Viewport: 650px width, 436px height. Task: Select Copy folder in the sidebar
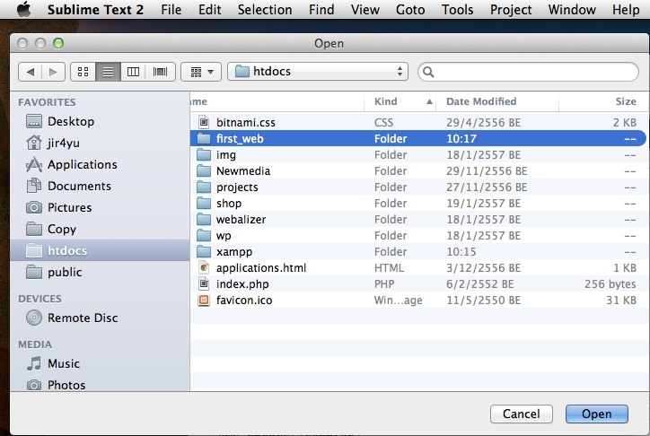point(100,229)
